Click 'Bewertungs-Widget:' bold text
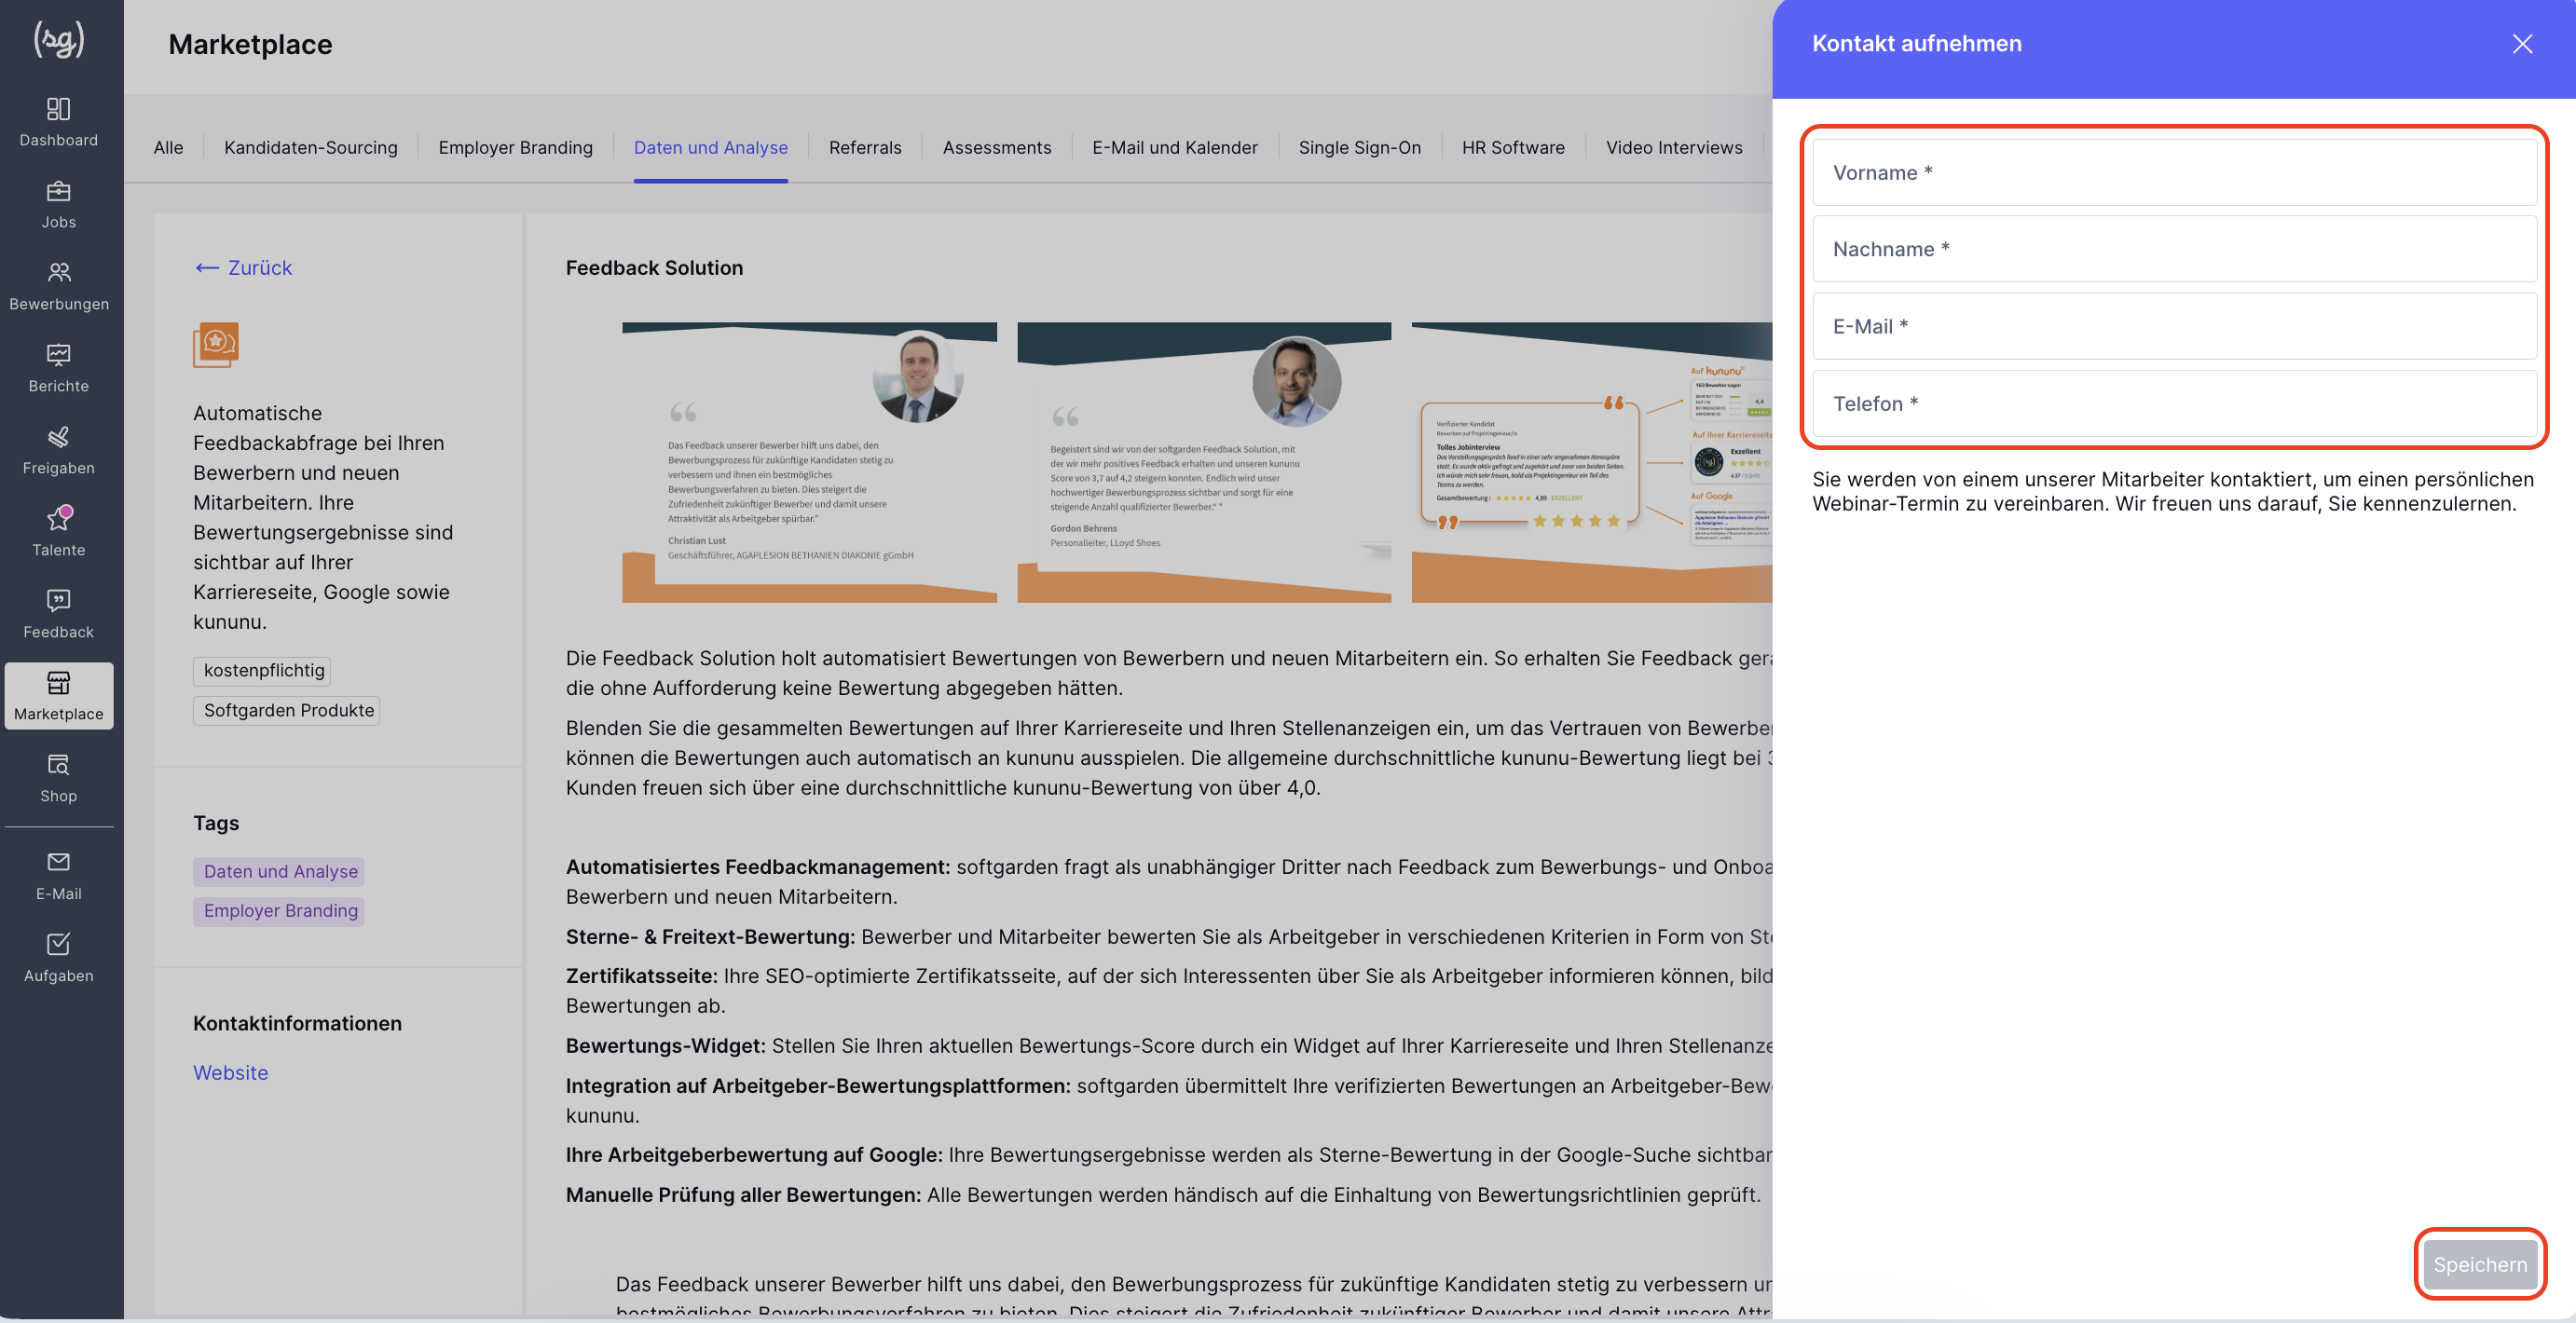Screen dimensions: 2576x1323 665,1045
